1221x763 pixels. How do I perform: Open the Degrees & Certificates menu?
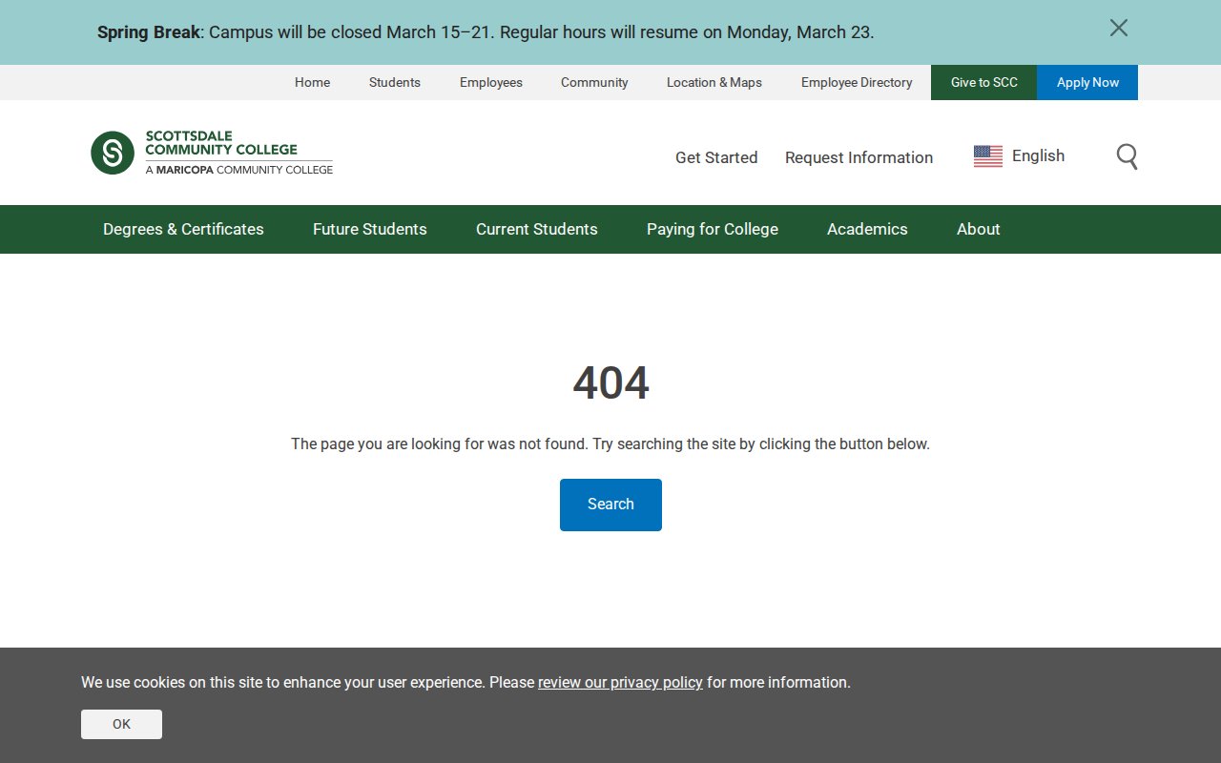coord(183,229)
